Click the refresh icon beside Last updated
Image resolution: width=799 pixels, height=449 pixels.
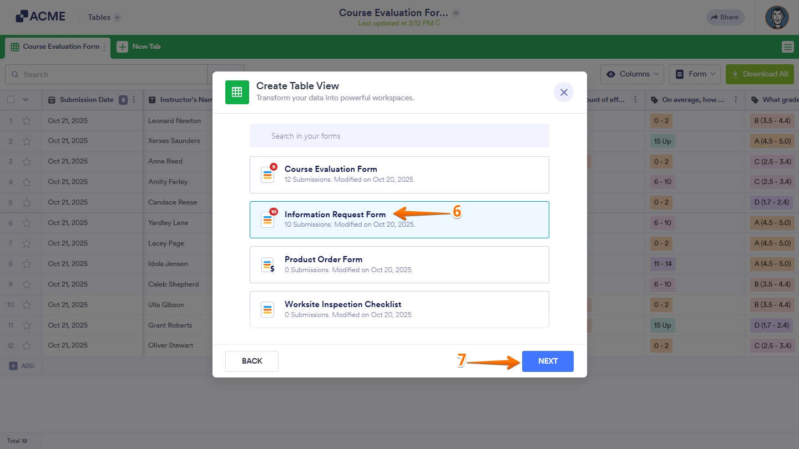point(438,23)
